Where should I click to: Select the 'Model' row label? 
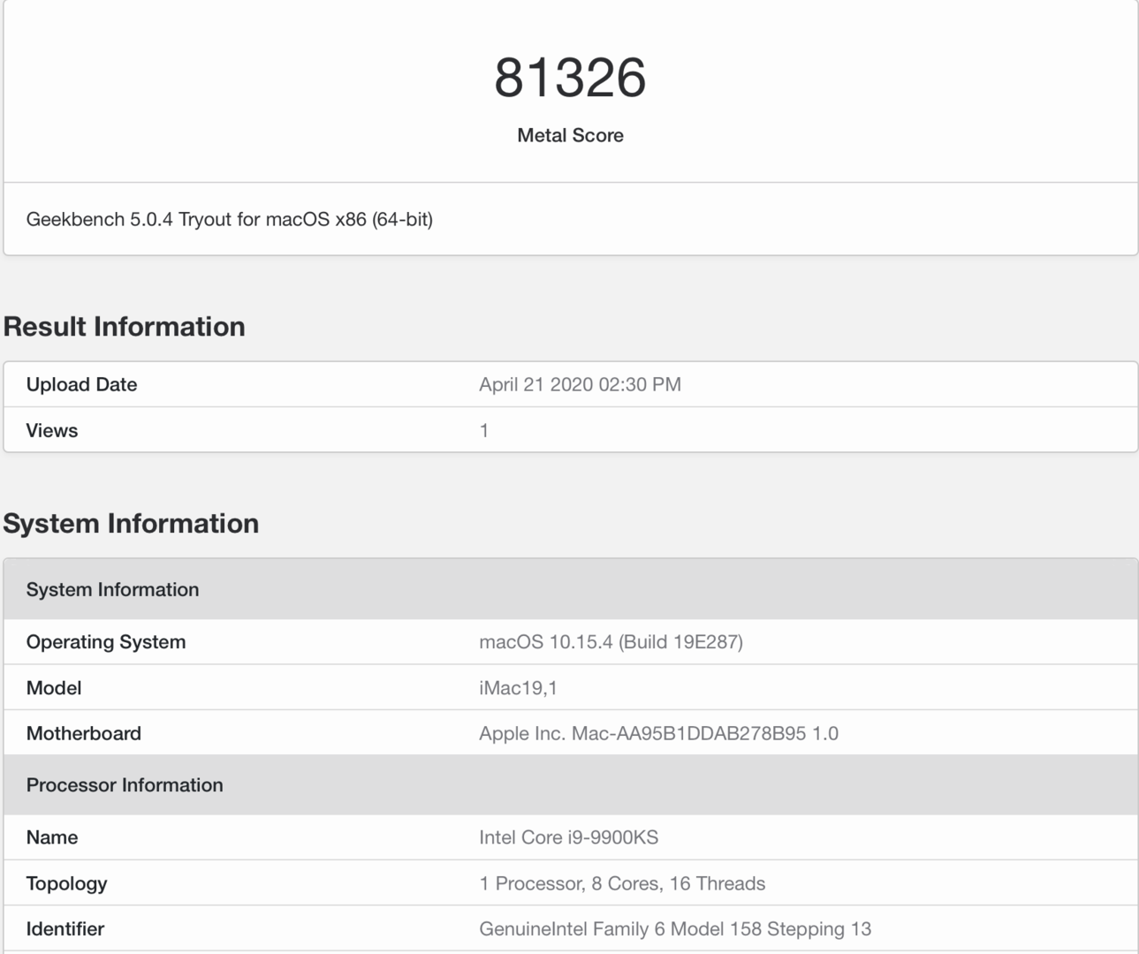tap(54, 687)
